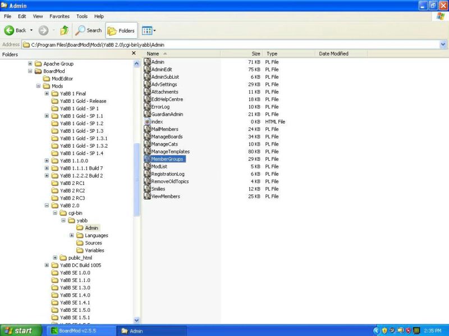Select the MailMembers file icon
This screenshot has height=336, width=449.
(x=147, y=129)
